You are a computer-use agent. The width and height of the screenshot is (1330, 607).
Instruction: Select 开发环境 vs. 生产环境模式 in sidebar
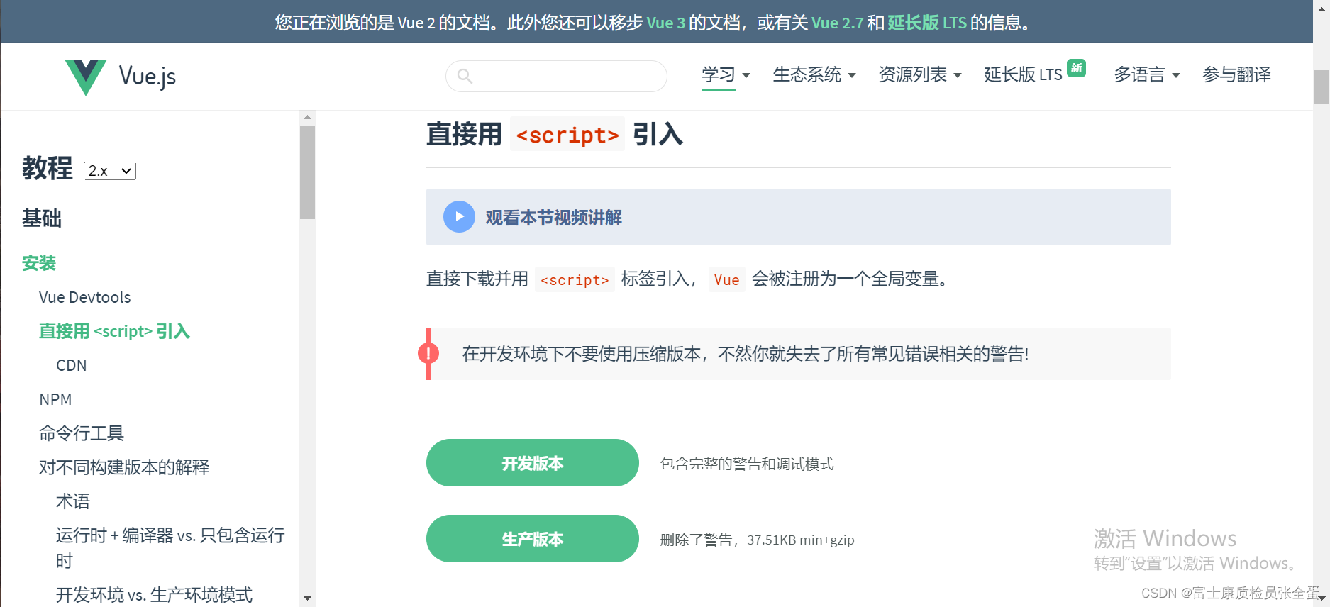click(154, 594)
